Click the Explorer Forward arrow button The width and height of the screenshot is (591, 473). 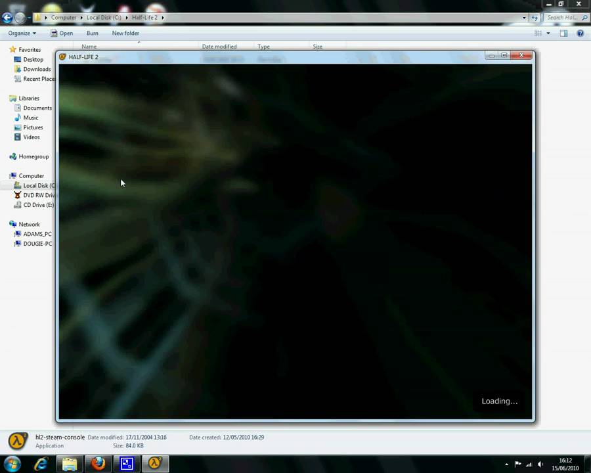(20, 17)
